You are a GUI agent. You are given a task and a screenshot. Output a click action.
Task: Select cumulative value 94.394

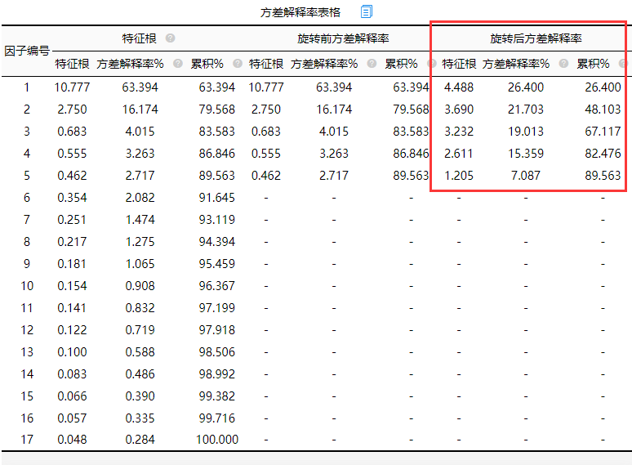tap(217, 242)
